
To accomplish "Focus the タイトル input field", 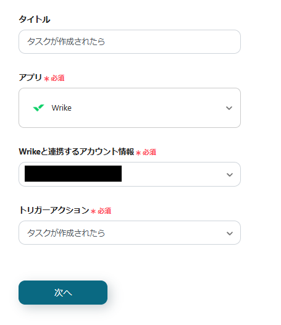I will tap(130, 41).
